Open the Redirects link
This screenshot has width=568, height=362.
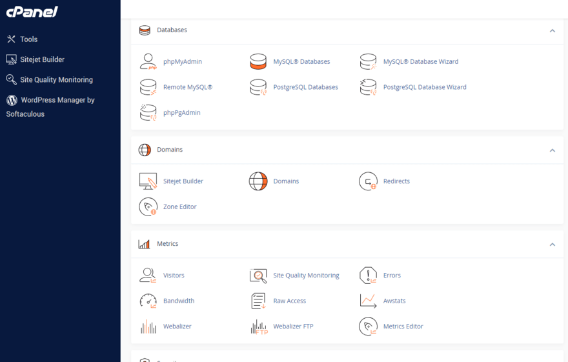(397, 181)
